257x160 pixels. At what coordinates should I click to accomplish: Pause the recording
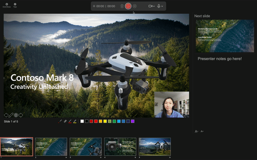[134, 6]
